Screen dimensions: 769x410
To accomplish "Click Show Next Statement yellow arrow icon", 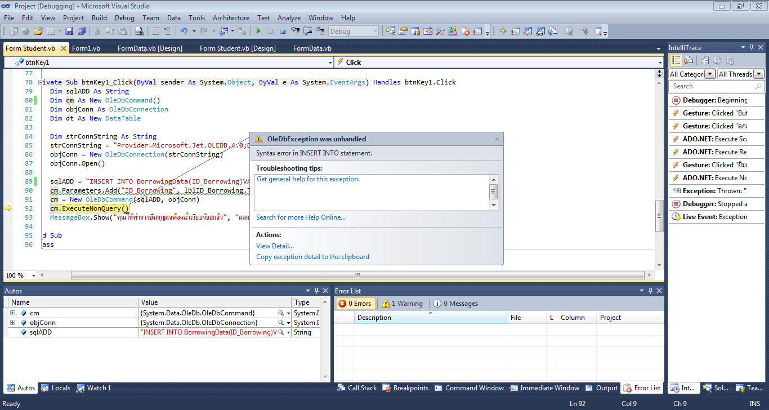I will click(x=503, y=32).
